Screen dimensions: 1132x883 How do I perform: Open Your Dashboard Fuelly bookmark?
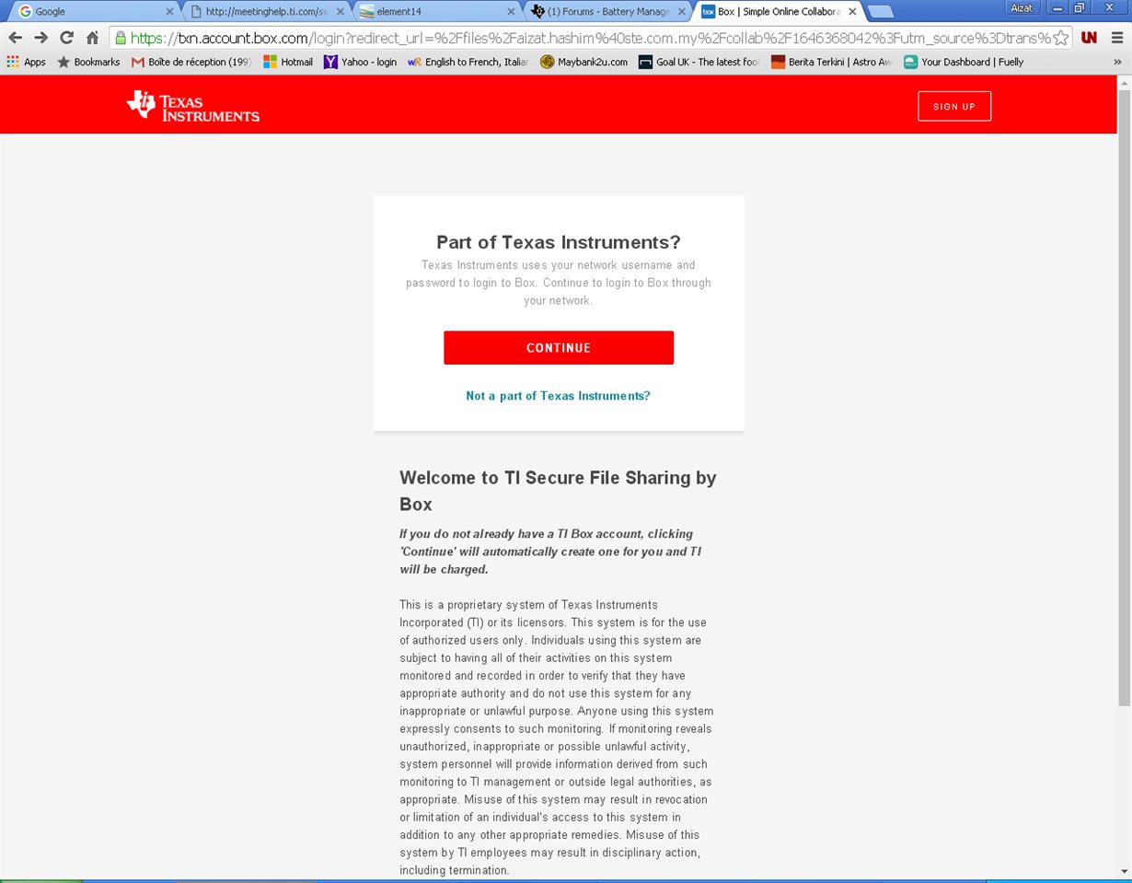[964, 62]
